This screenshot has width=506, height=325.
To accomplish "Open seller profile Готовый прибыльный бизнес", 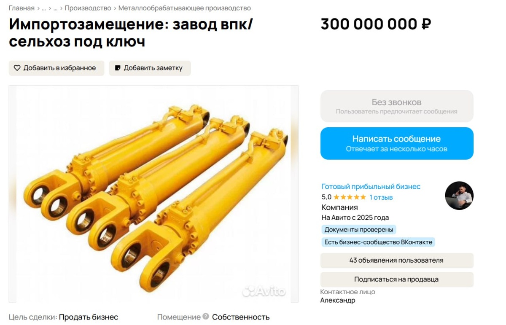I will [x=371, y=187].
